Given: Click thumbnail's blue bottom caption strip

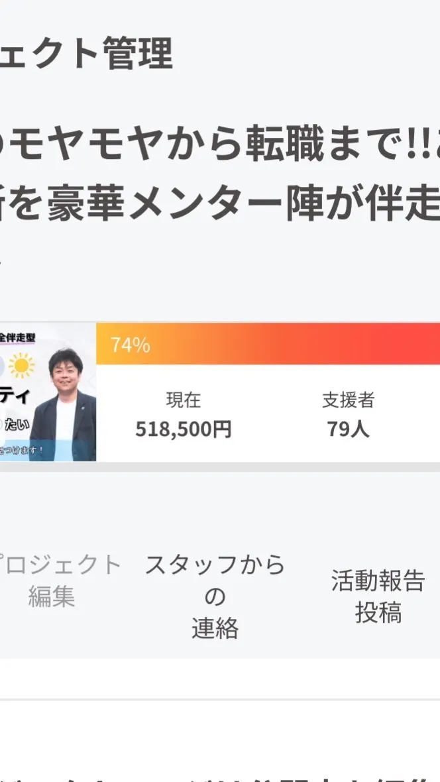Looking at the screenshot, I should click(23, 451).
